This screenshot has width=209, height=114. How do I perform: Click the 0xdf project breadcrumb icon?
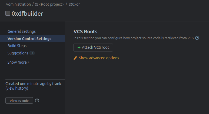click(x=70, y=5)
